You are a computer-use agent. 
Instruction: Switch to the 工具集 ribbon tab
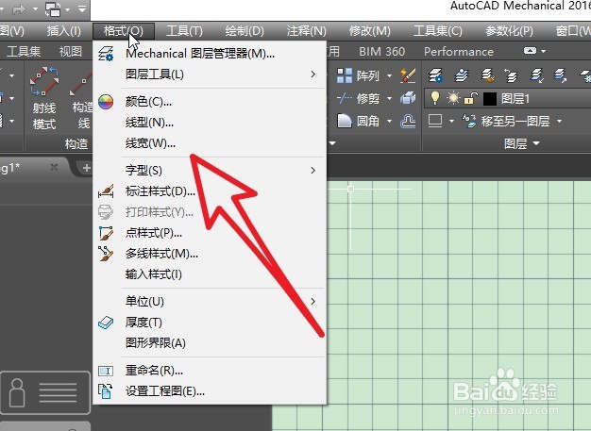24,51
